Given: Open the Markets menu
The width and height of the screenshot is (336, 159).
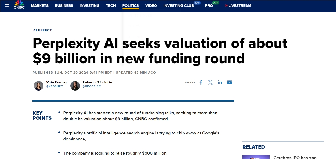Looking at the screenshot, I should [40, 5].
